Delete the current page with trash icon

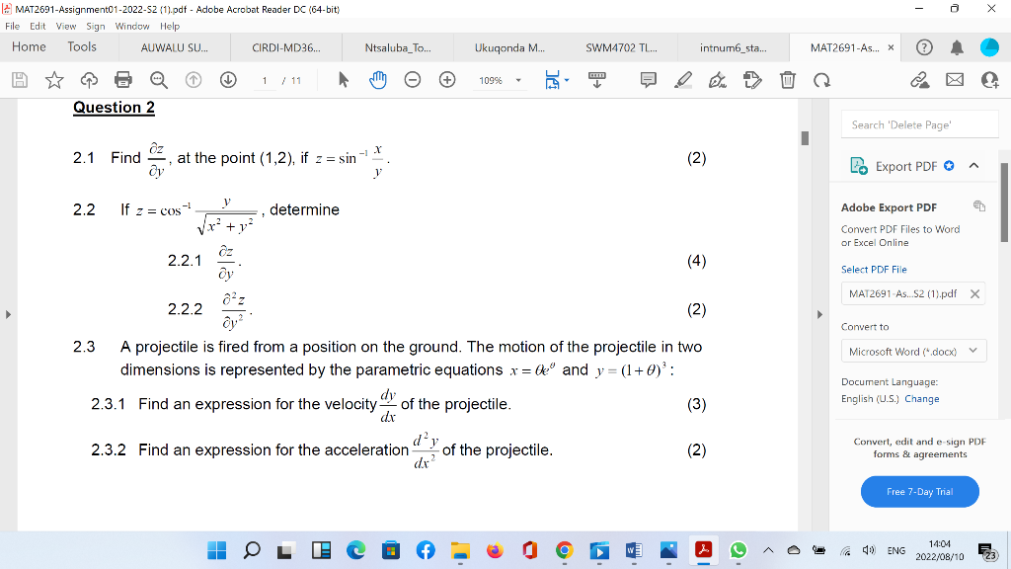[787, 81]
